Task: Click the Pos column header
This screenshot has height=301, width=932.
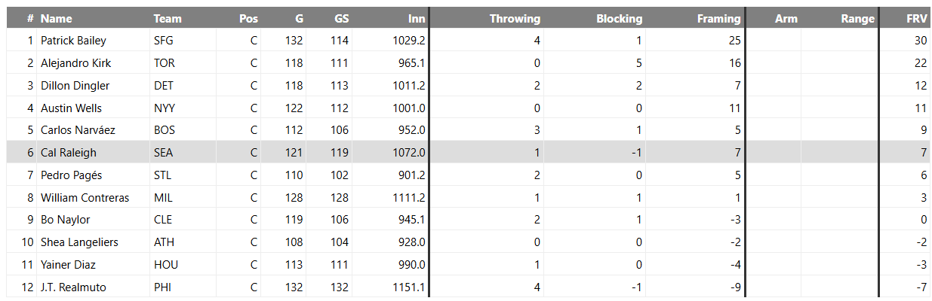Action: click(x=248, y=19)
